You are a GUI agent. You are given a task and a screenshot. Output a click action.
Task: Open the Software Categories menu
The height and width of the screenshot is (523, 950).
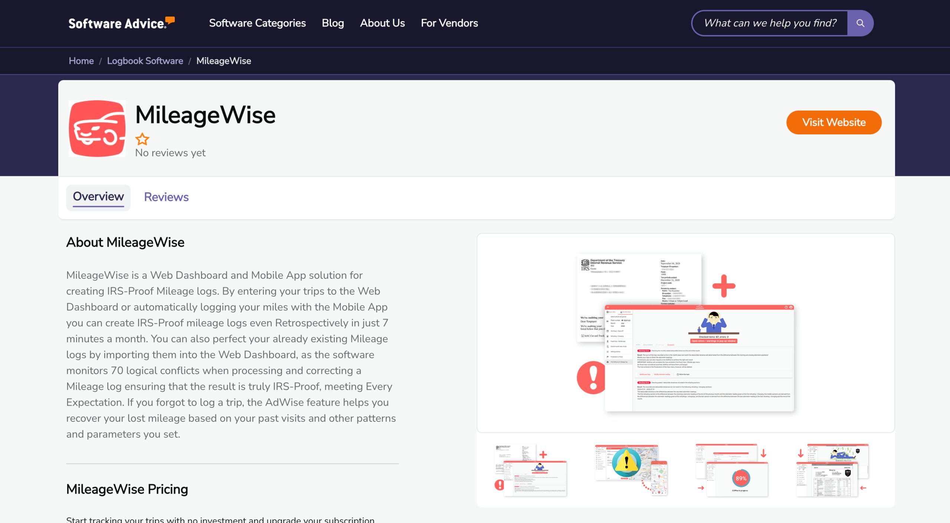pos(258,23)
